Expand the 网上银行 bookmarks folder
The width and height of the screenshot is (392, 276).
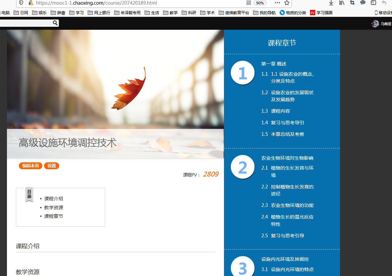[x=99, y=13]
